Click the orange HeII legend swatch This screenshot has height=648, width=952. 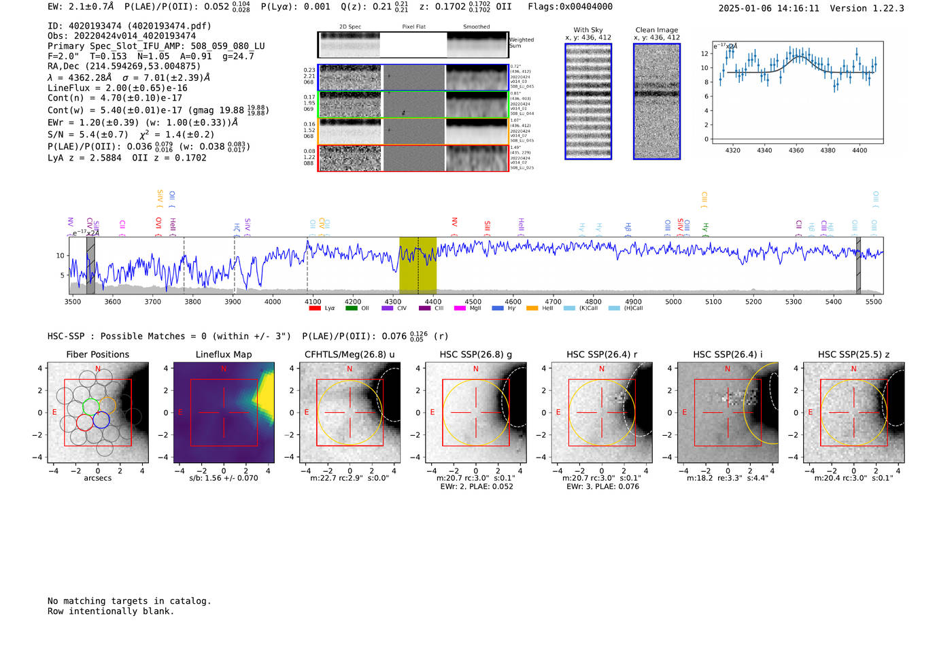click(x=532, y=308)
